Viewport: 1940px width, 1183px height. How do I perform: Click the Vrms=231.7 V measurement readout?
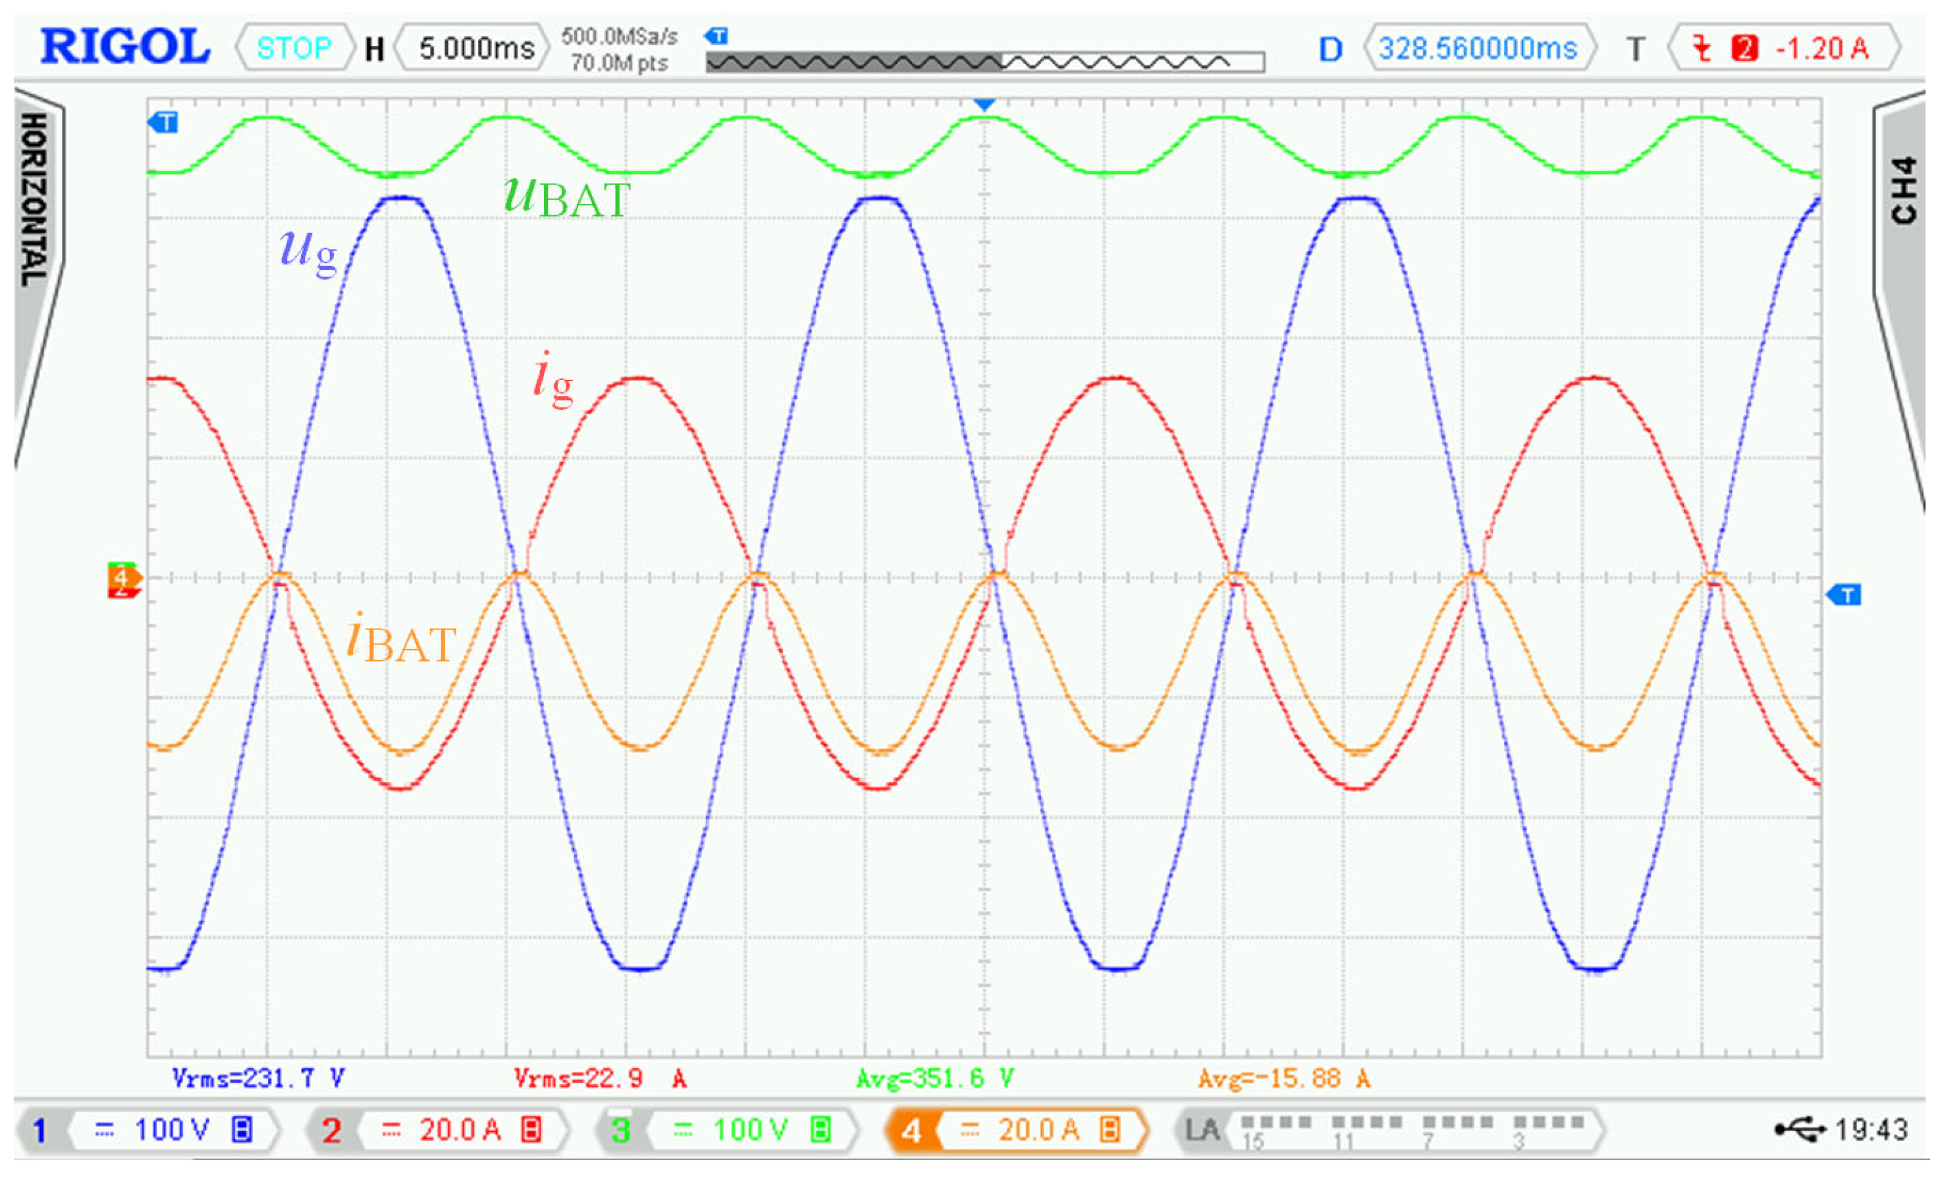tap(257, 1078)
